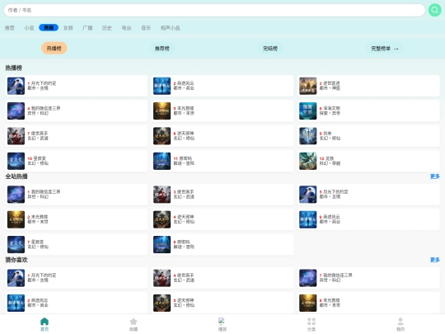This screenshot has height=334, width=445.
Task: Click title text 龙族 at rank 12
Action: pyautogui.click(x=330, y=158)
